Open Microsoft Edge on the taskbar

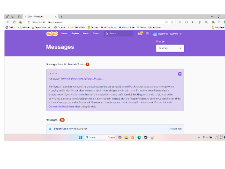click(139, 138)
